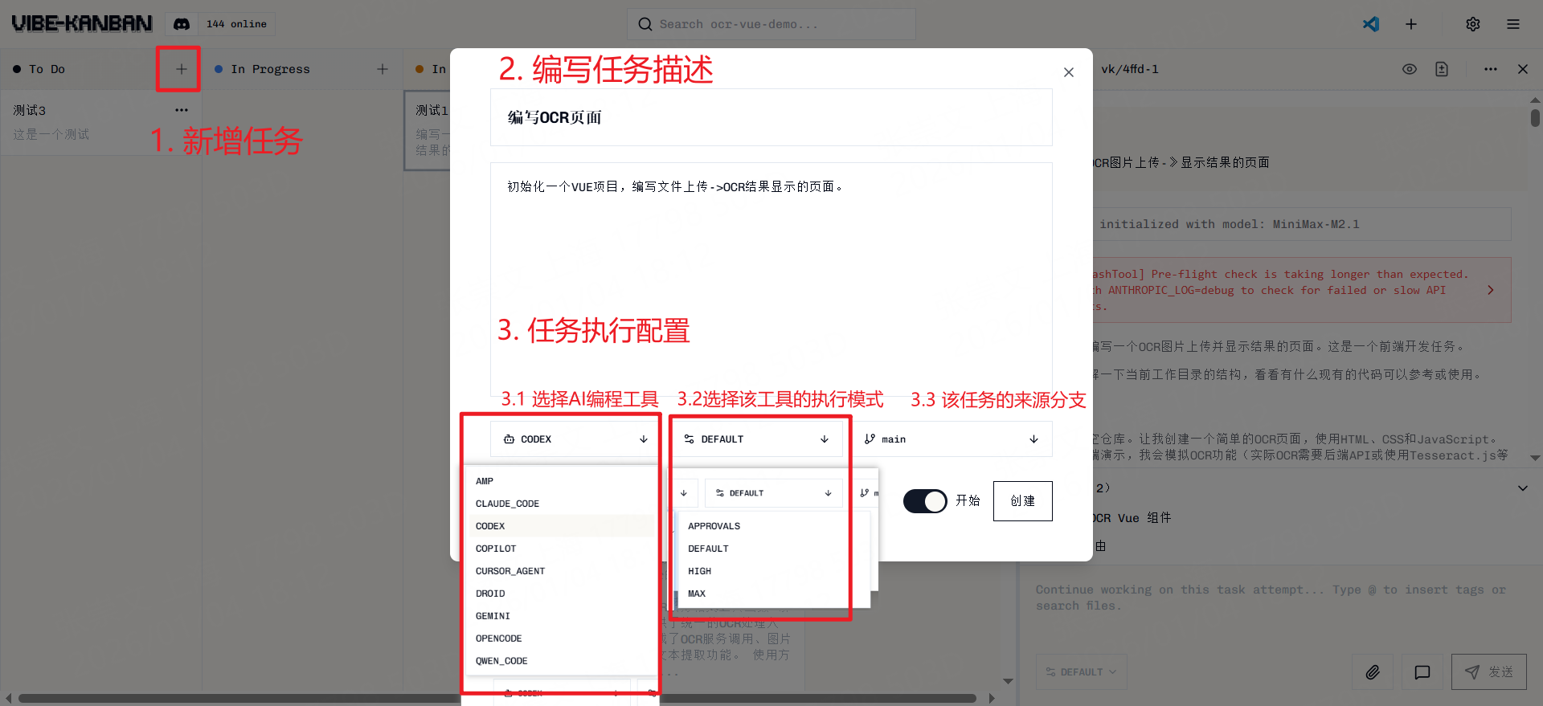Click the In Progress column header
The image size is (1543, 706).
[x=270, y=69]
